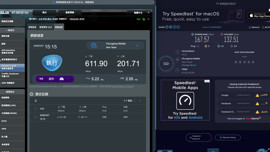Click Create an Account button
Screen dimensions: 270x152
point(199,137)
